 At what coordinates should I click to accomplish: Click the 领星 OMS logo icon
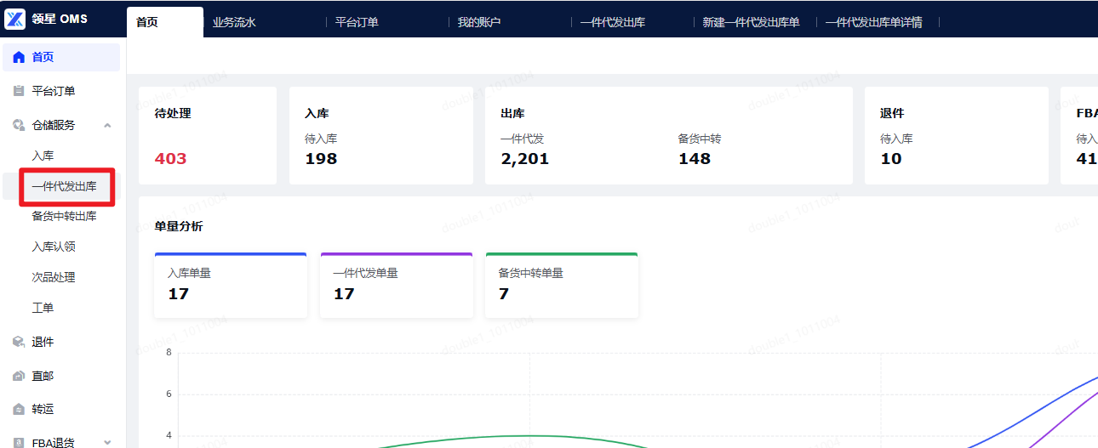tap(15, 19)
